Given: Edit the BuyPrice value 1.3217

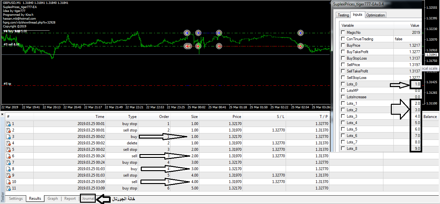Looking at the screenshot, I should click(407, 45).
